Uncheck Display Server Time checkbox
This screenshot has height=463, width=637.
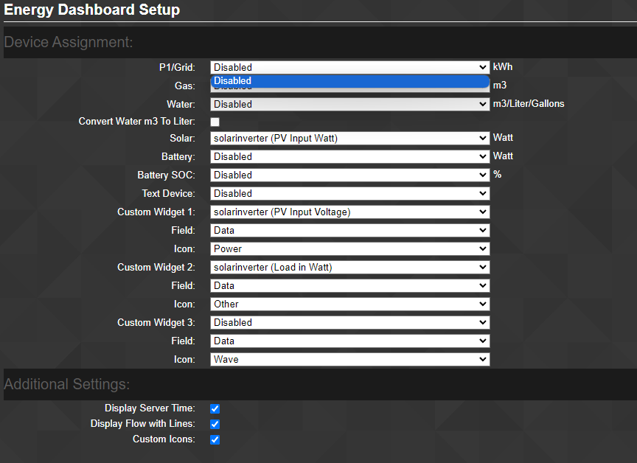coord(215,408)
